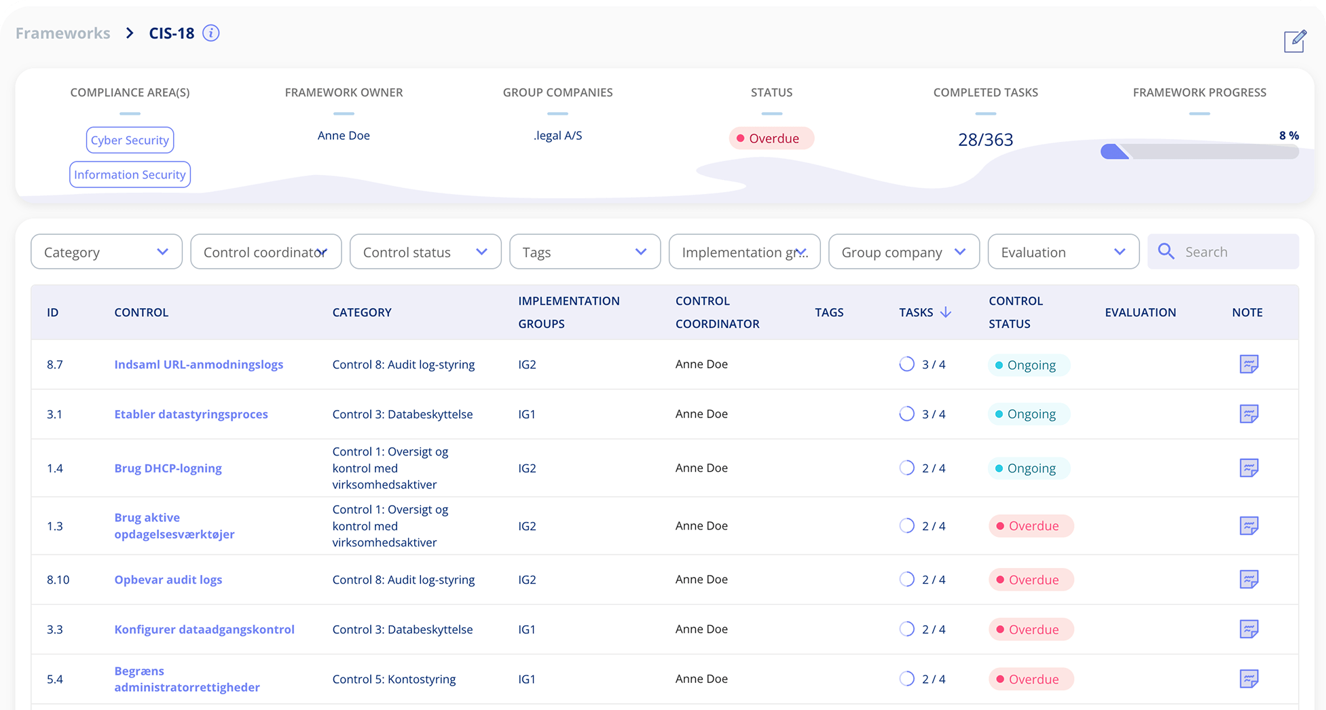
Task: Open the Category filter dropdown
Action: pyautogui.click(x=106, y=251)
